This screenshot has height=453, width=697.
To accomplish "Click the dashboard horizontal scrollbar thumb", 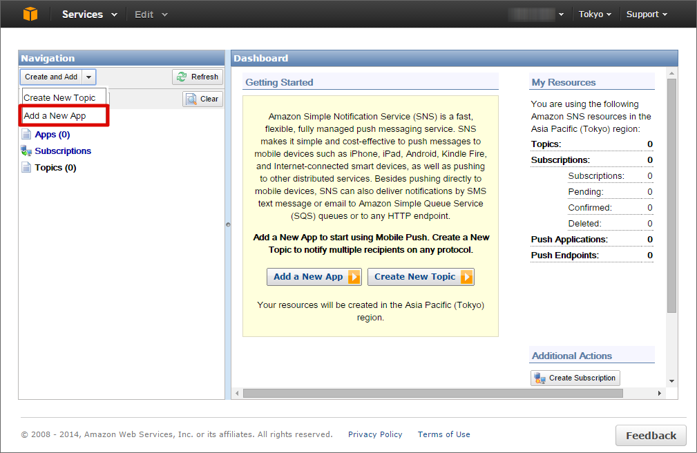I will 433,394.
